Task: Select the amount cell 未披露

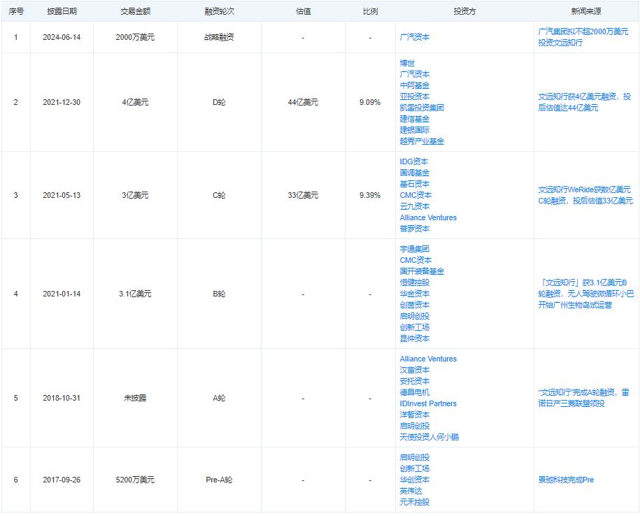Action: pos(135,398)
